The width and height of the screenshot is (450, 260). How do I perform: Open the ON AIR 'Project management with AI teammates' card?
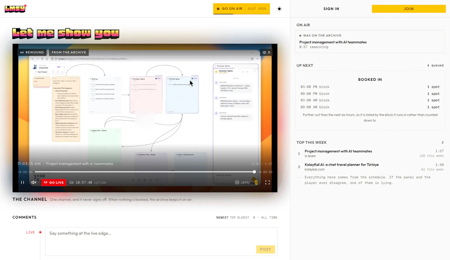pos(370,42)
